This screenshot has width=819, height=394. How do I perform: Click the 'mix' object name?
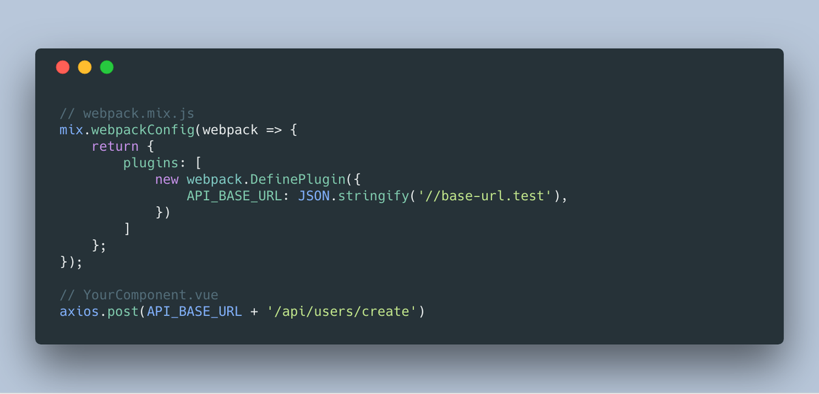(71, 129)
